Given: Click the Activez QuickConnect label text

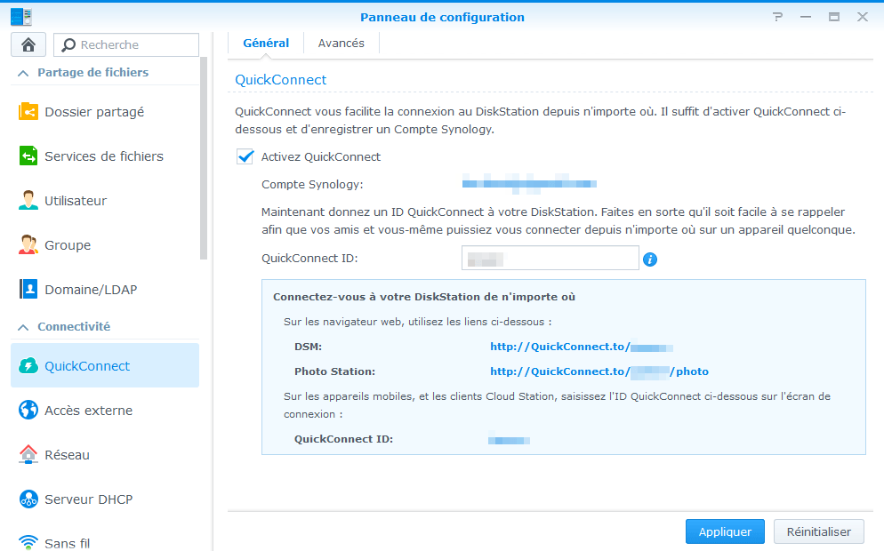Looking at the screenshot, I should [x=321, y=156].
